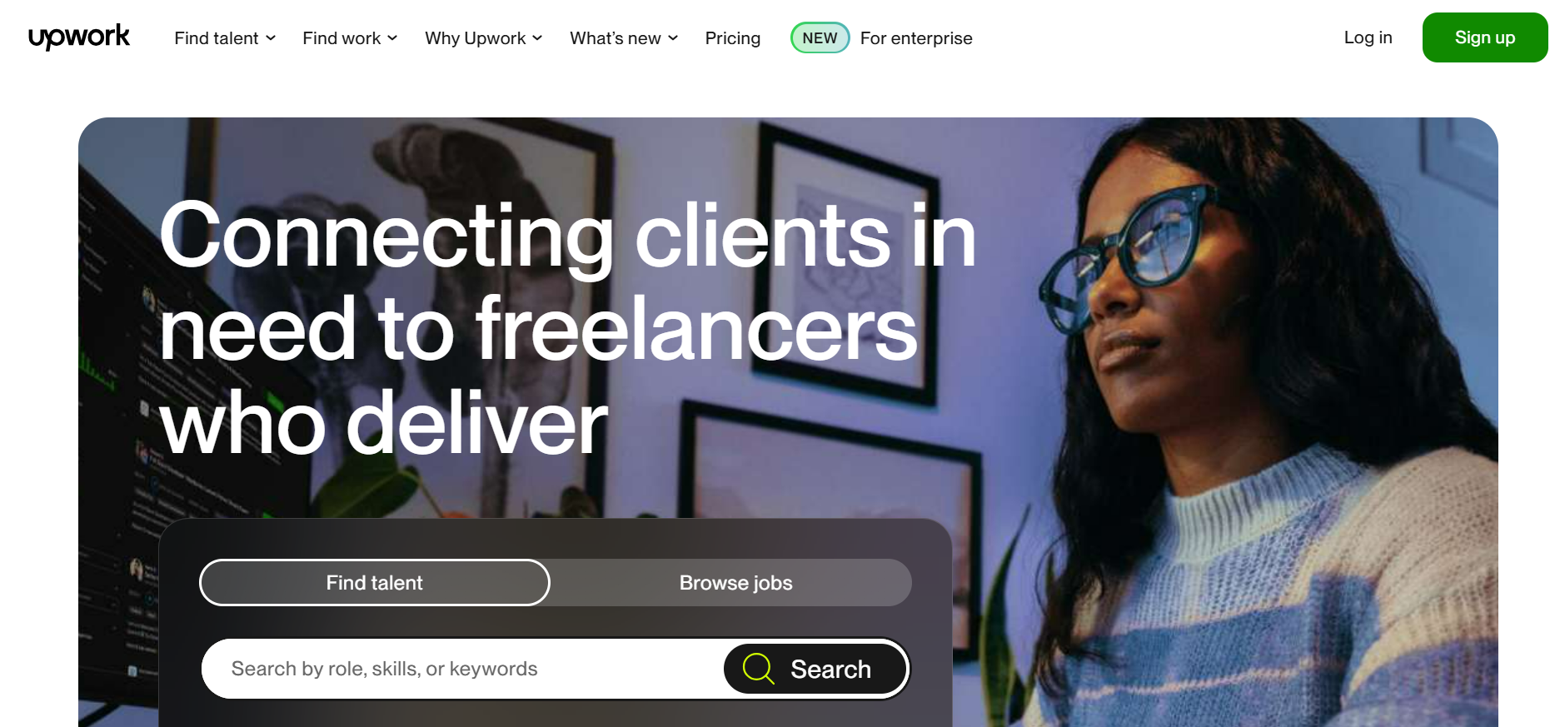Expand the Find talent chevron
The image size is (1565, 727).
coord(271,38)
